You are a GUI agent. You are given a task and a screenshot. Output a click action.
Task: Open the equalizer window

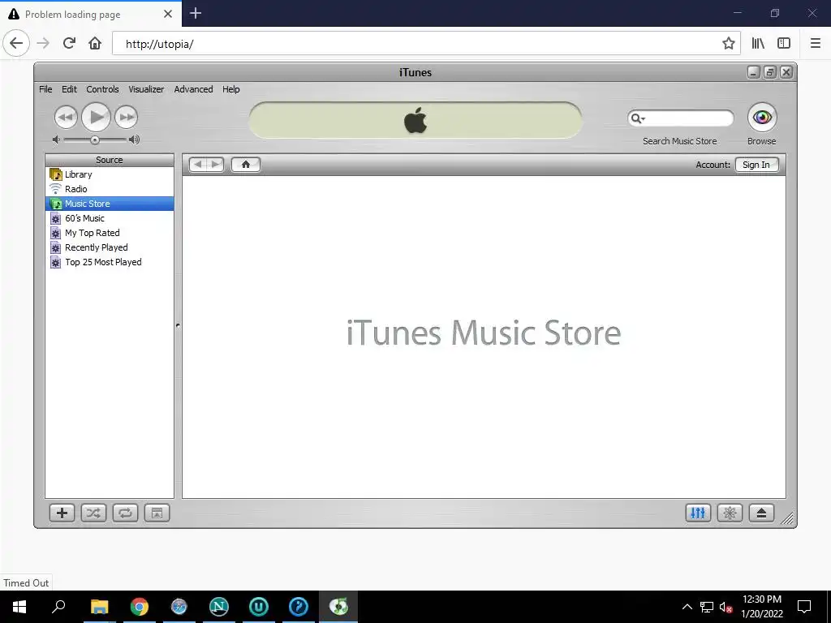coord(698,513)
